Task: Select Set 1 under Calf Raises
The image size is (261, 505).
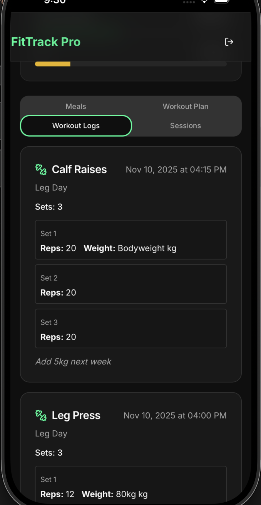Action: (131, 239)
